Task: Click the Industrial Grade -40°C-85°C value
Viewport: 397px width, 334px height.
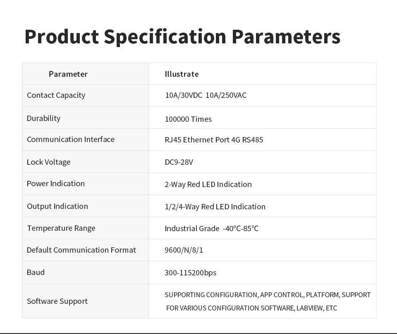Action: coord(211,229)
